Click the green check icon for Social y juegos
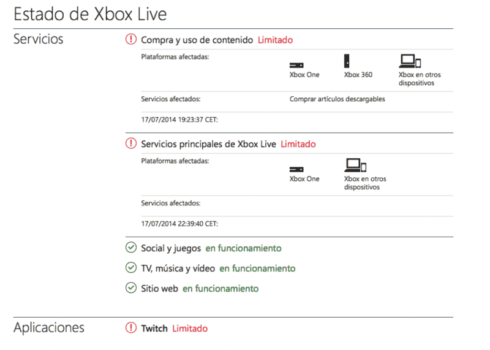Image resolution: width=490 pixels, height=350 pixels. click(131, 248)
